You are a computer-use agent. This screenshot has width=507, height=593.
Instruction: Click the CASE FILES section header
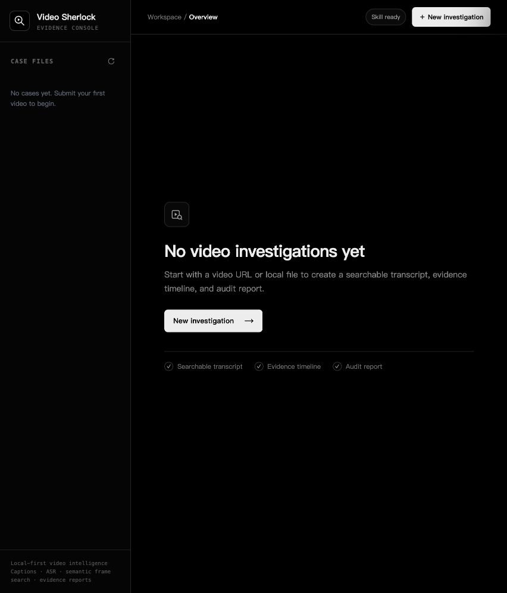(32, 61)
